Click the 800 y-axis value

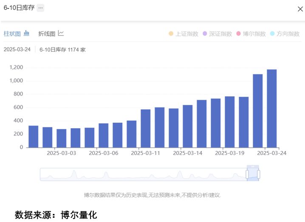[18, 94]
